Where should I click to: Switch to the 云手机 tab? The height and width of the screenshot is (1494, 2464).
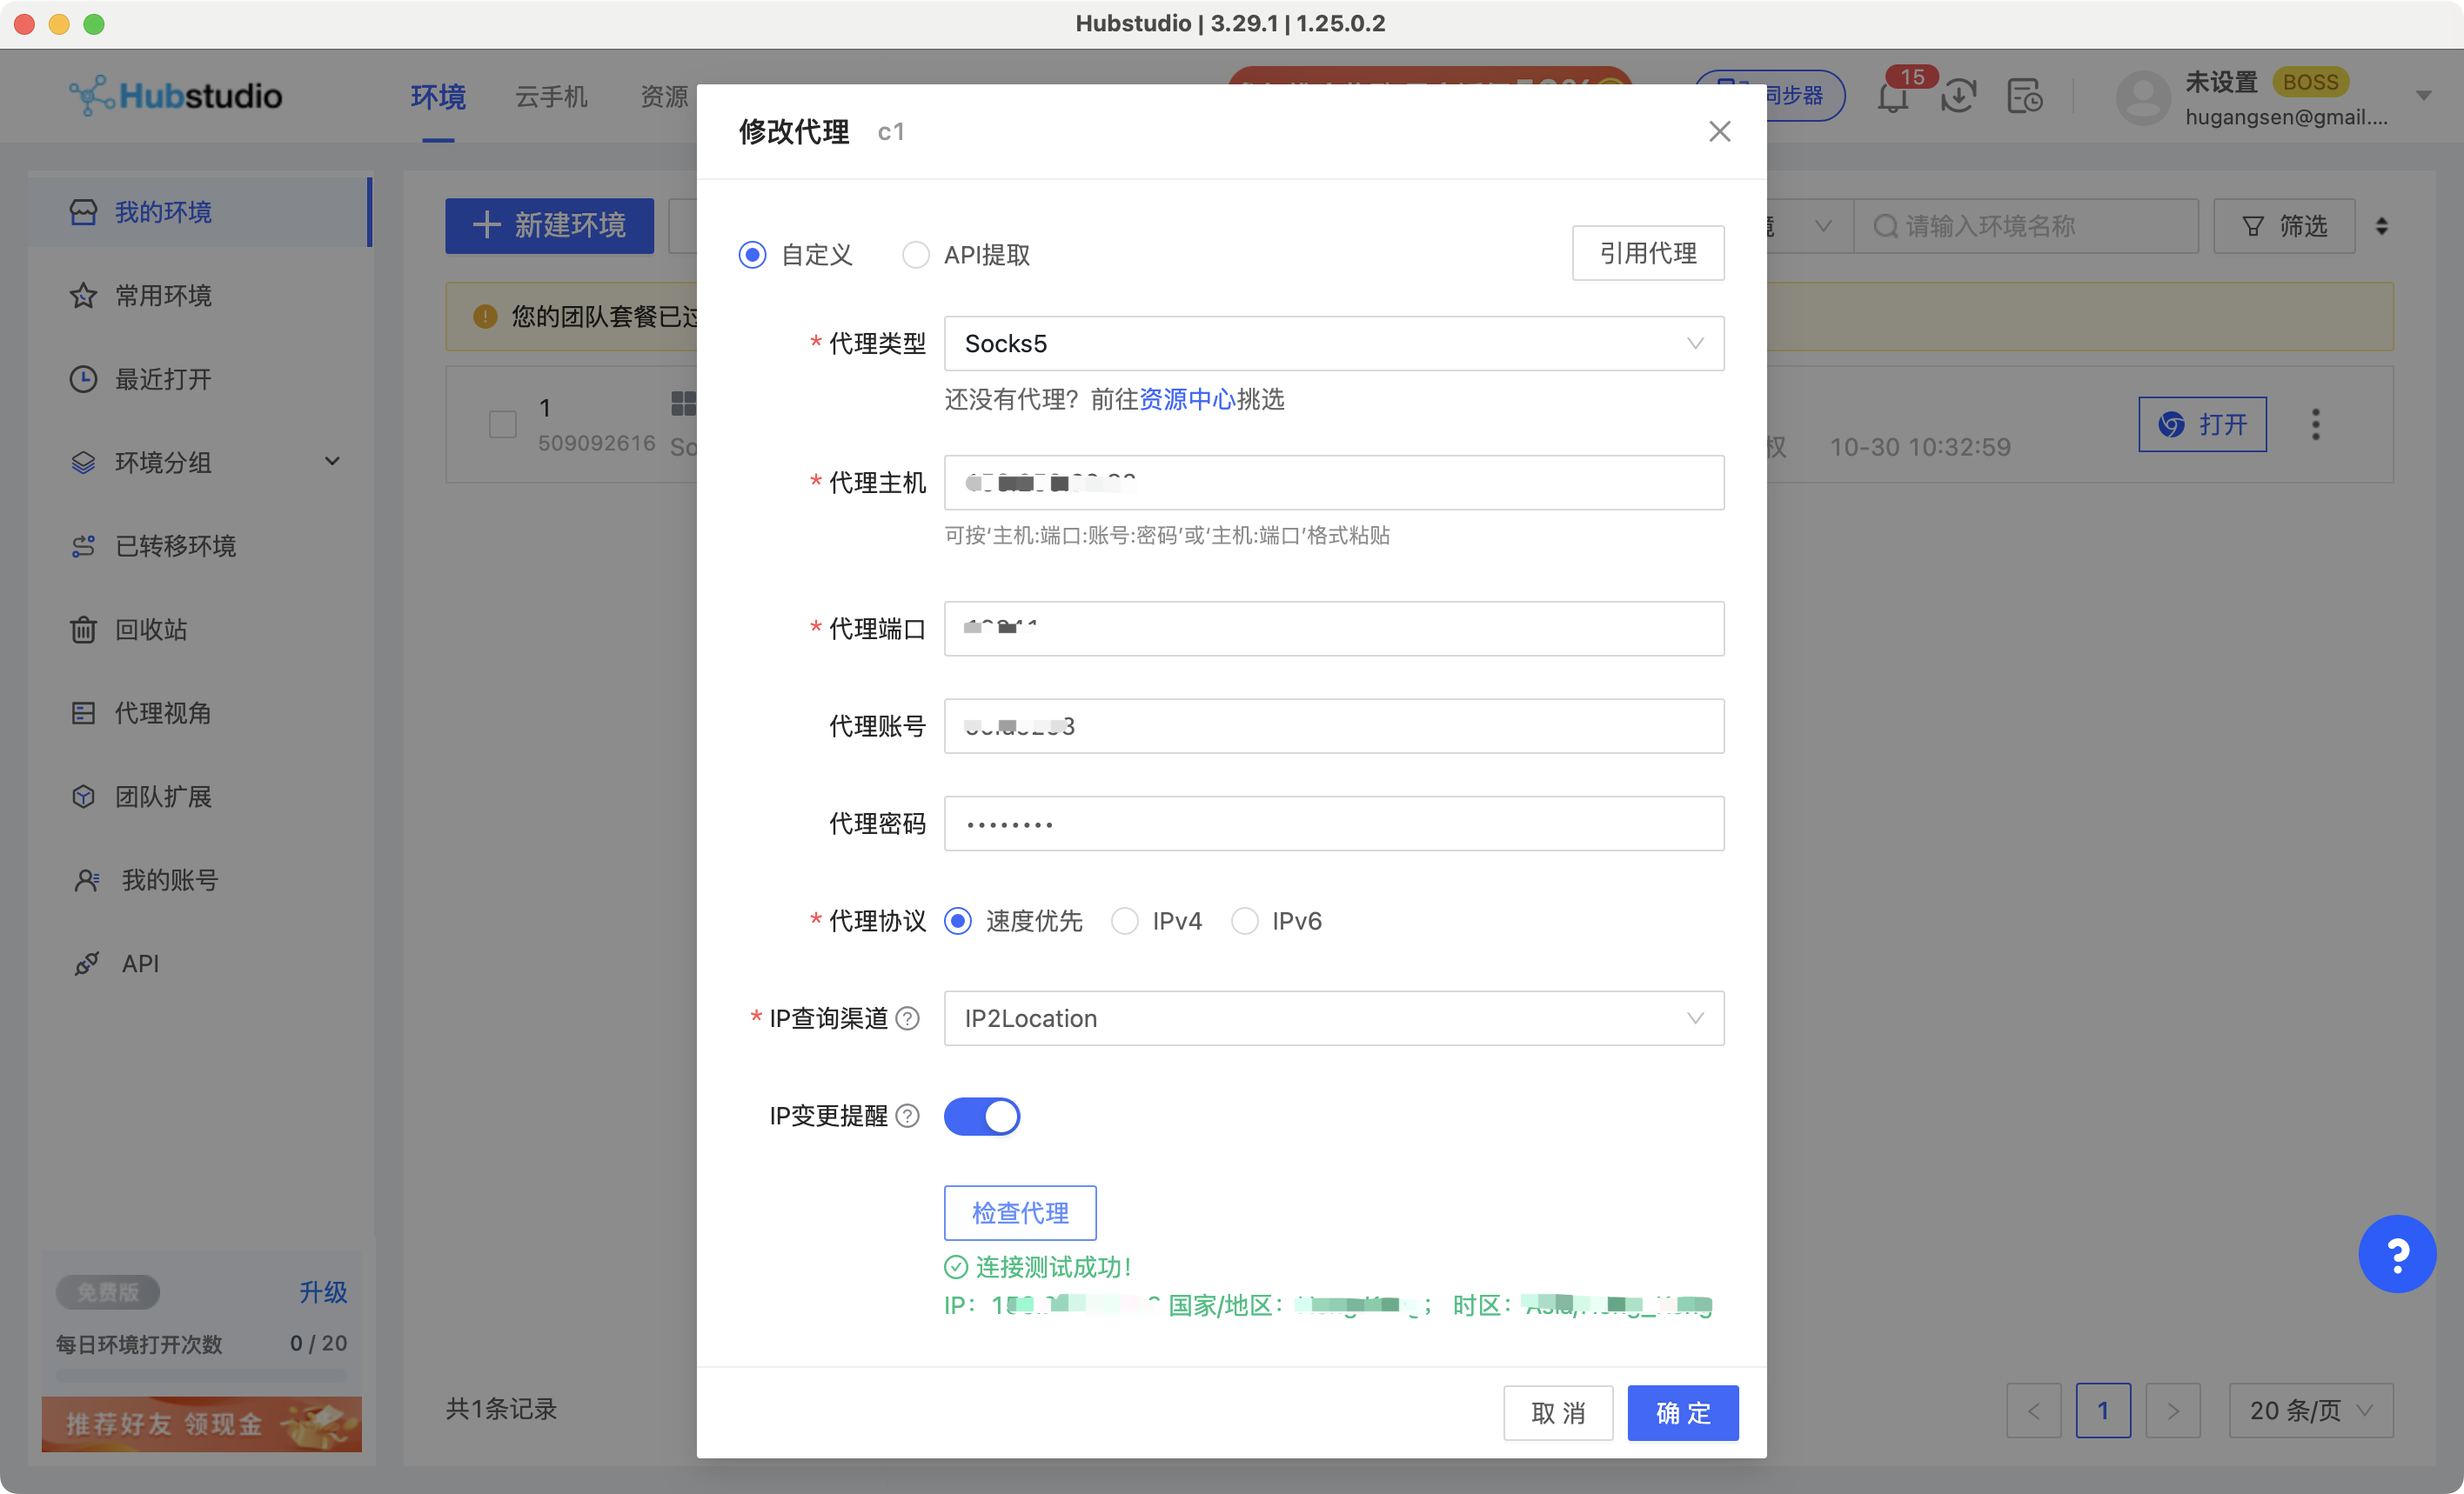(551, 97)
